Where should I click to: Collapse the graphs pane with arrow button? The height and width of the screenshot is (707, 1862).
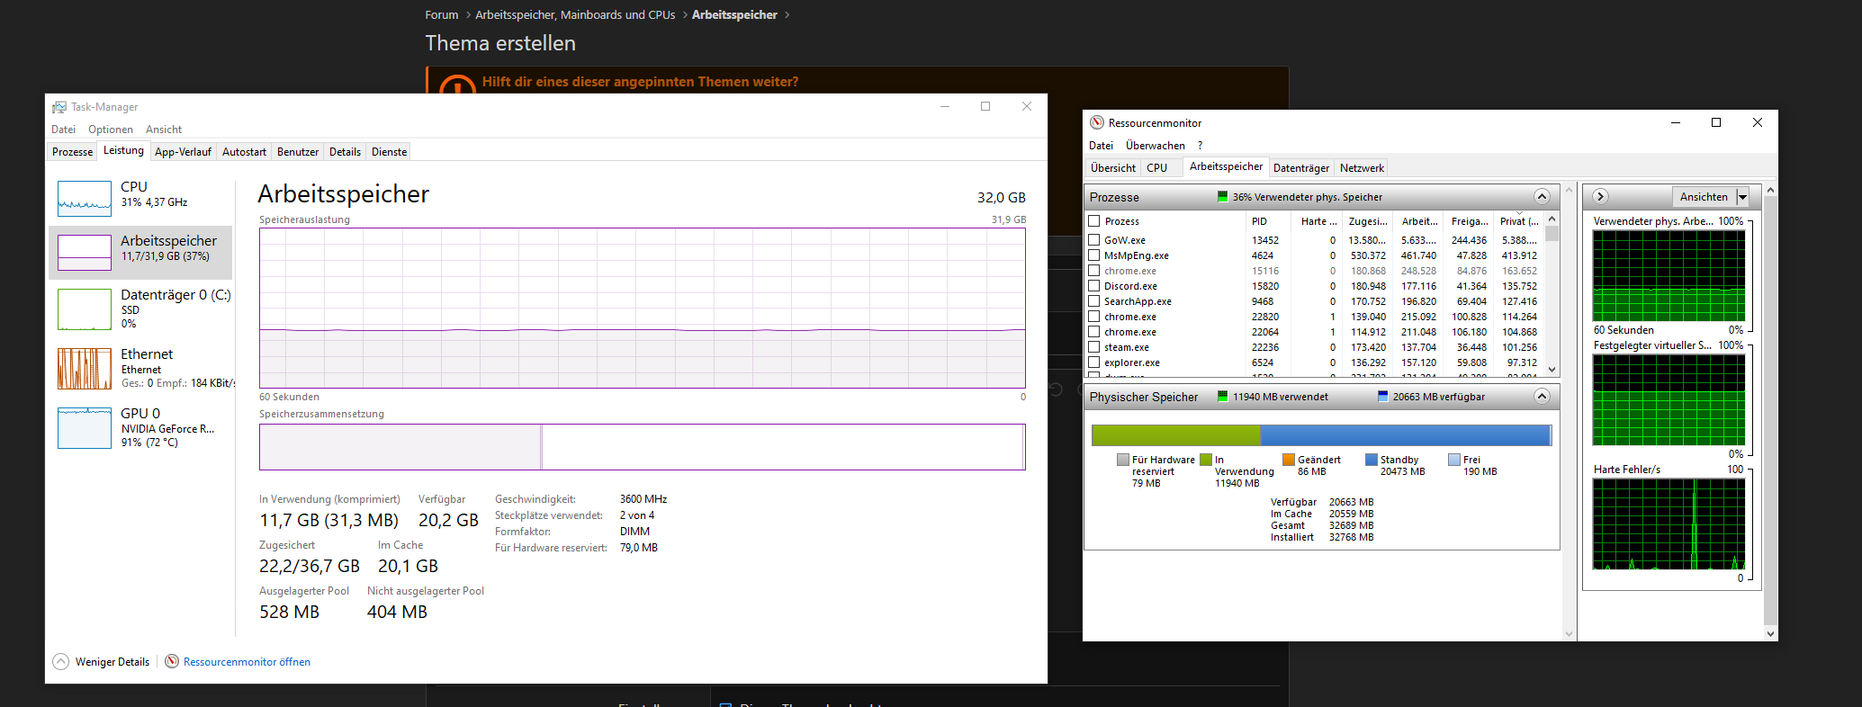1600,197
